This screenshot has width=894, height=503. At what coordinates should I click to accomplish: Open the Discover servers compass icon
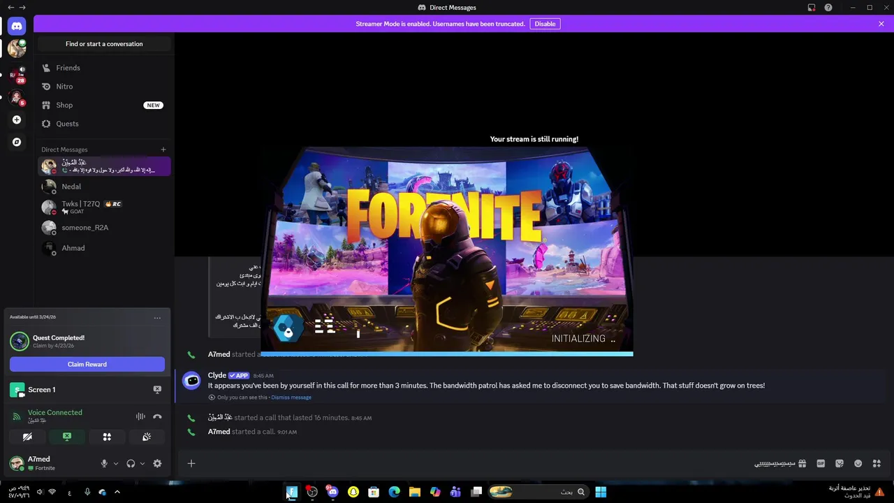click(17, 142)
